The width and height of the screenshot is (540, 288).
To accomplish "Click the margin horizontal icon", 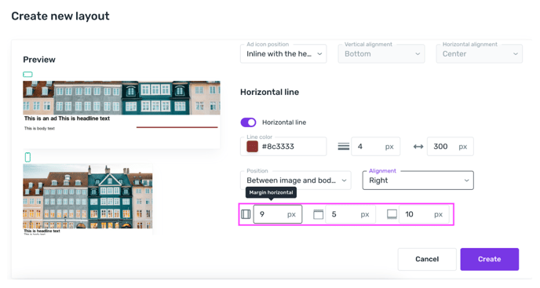I will tap(246, 214).
